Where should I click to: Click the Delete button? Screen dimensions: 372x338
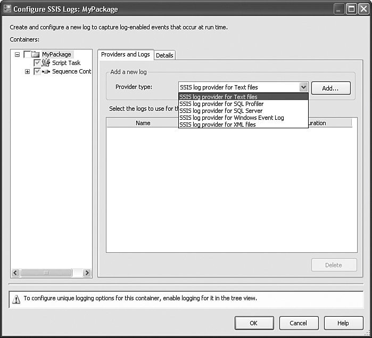[x=334, y=265]
